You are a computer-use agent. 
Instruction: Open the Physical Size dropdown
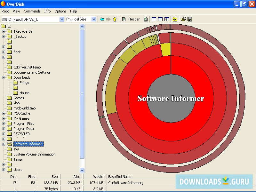94,19
